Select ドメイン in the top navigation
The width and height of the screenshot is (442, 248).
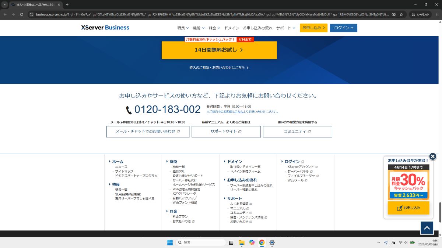tap(232, 28)
